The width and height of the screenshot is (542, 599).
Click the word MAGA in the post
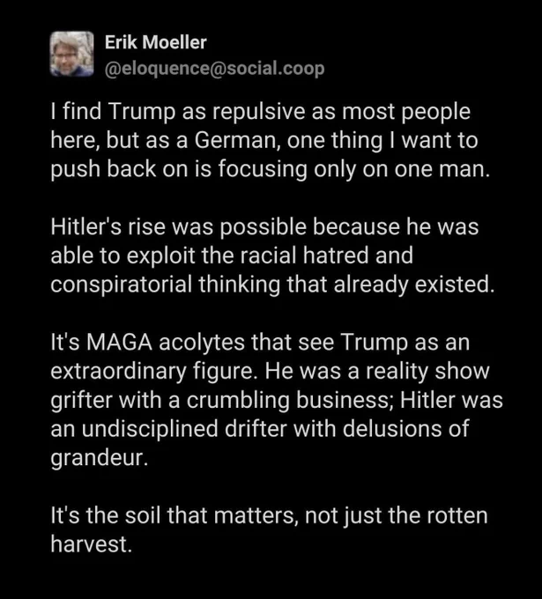119,342
